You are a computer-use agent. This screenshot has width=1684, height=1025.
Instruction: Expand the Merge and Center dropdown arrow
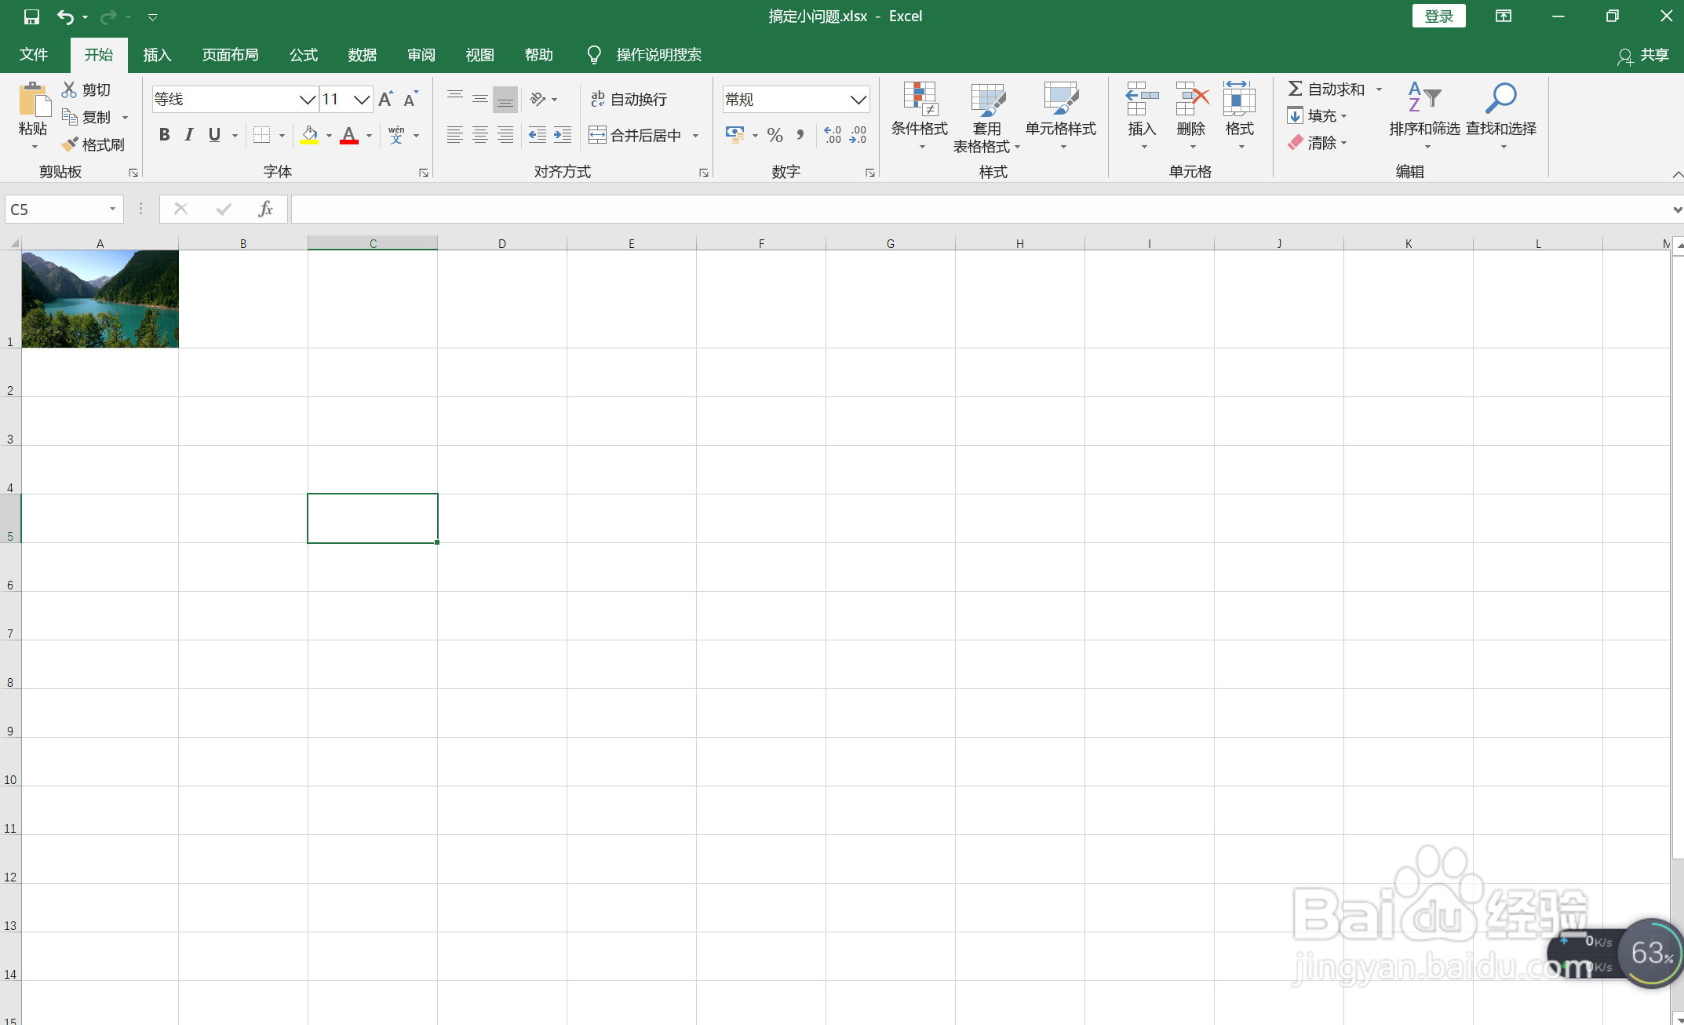tap(696, 136)
